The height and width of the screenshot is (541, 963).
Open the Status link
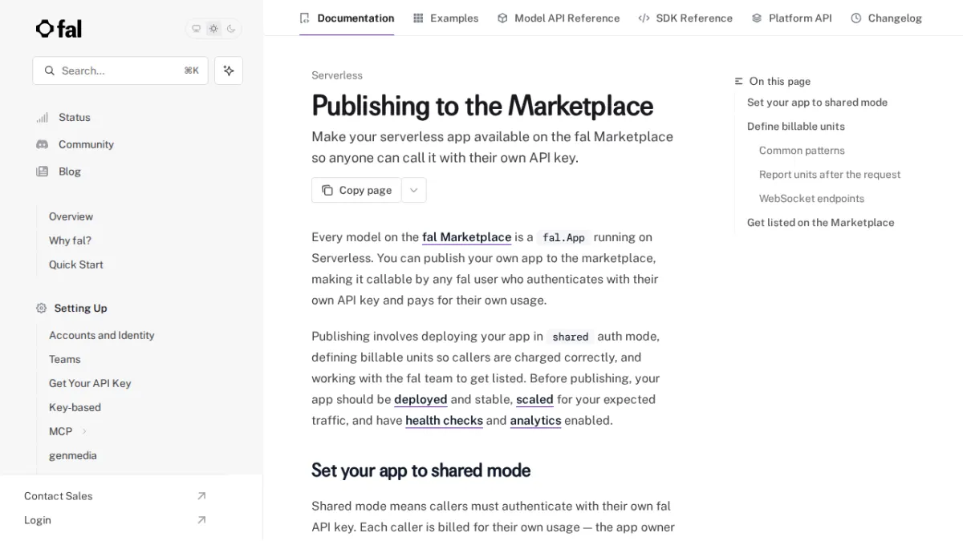click(75, 118)
